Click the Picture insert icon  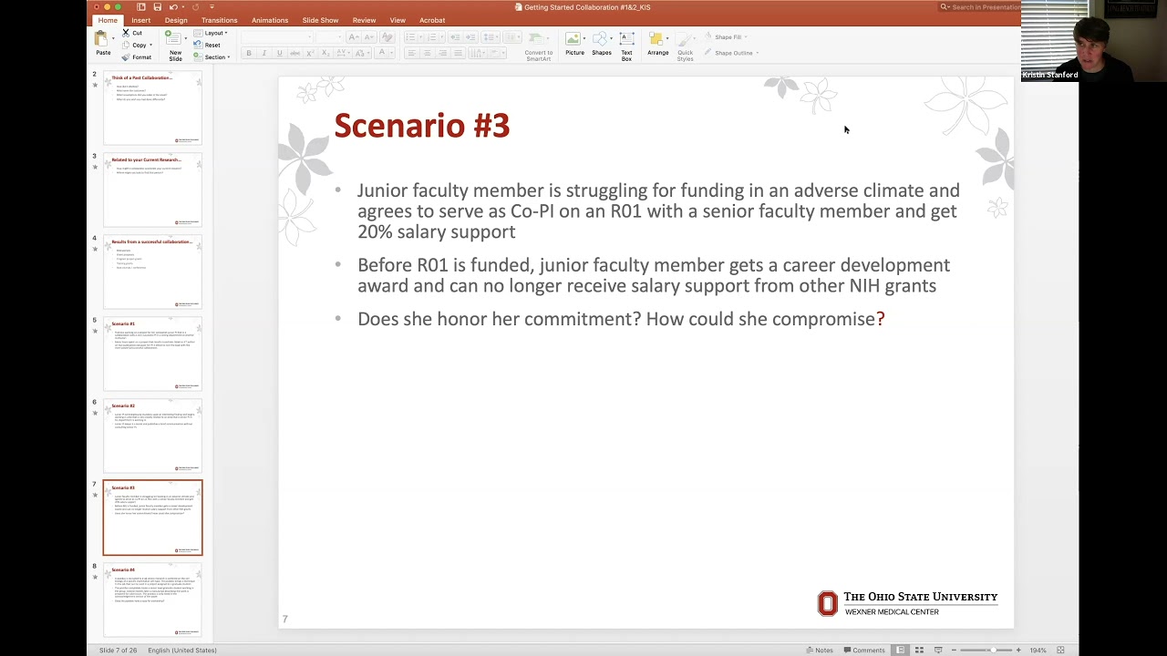pyautogui.click(x=573, y=39)
